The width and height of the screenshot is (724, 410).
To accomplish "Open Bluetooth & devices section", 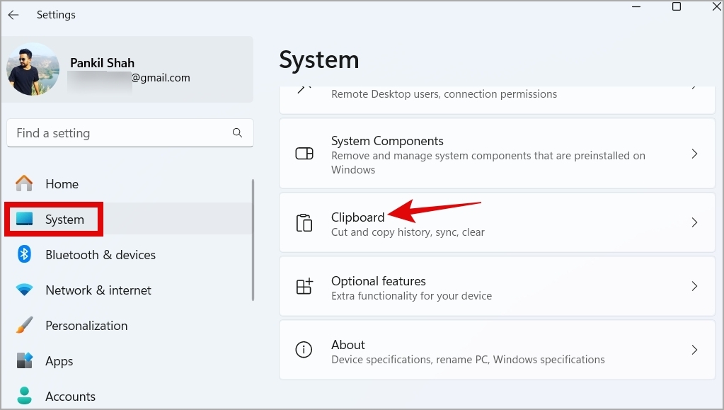I will point(127,255).
